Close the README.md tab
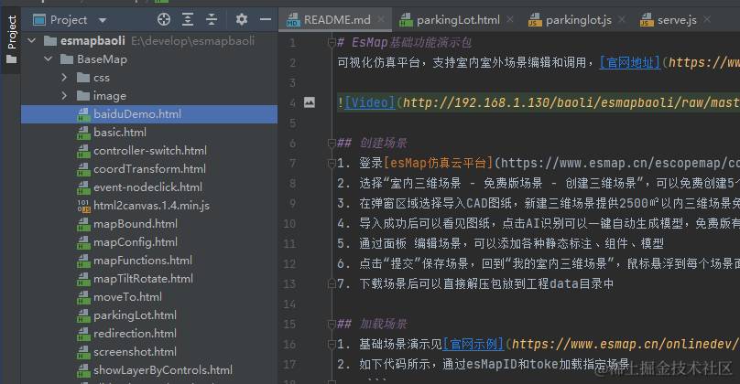This screenshot has width=740, height=384. pos(381,19)
